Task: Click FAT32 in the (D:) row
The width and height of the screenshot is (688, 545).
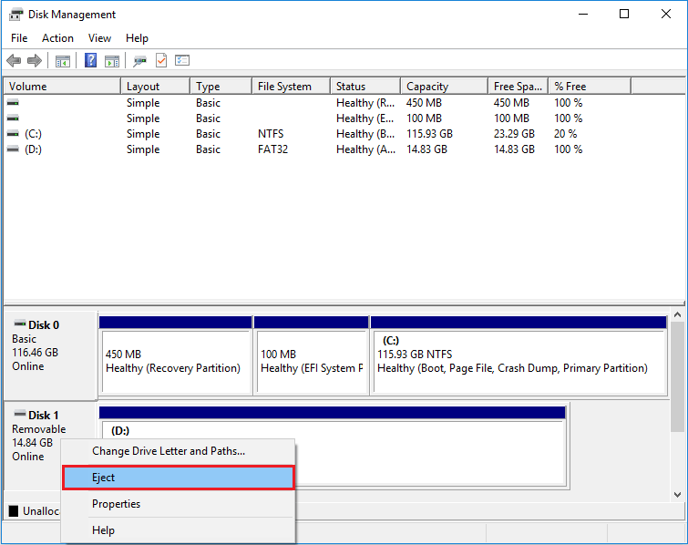Action: pyautogui.click(x=272, y=149)
